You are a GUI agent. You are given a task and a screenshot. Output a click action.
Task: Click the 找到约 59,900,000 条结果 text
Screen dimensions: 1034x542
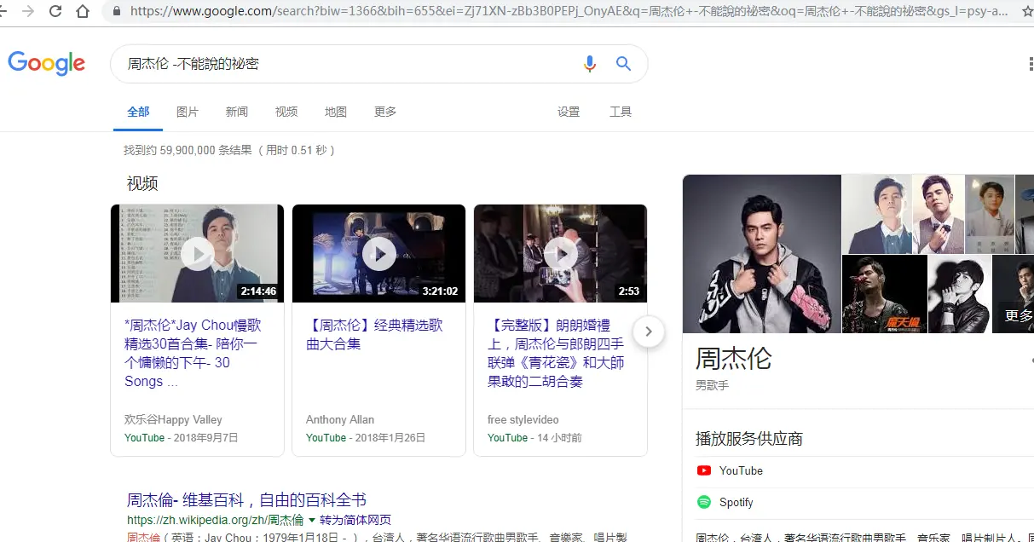(x=188, y=150)
